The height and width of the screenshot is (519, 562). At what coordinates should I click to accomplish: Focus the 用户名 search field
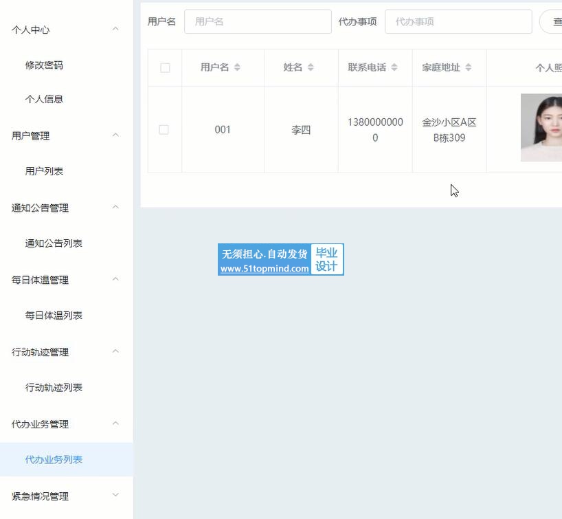coord(258,21)
